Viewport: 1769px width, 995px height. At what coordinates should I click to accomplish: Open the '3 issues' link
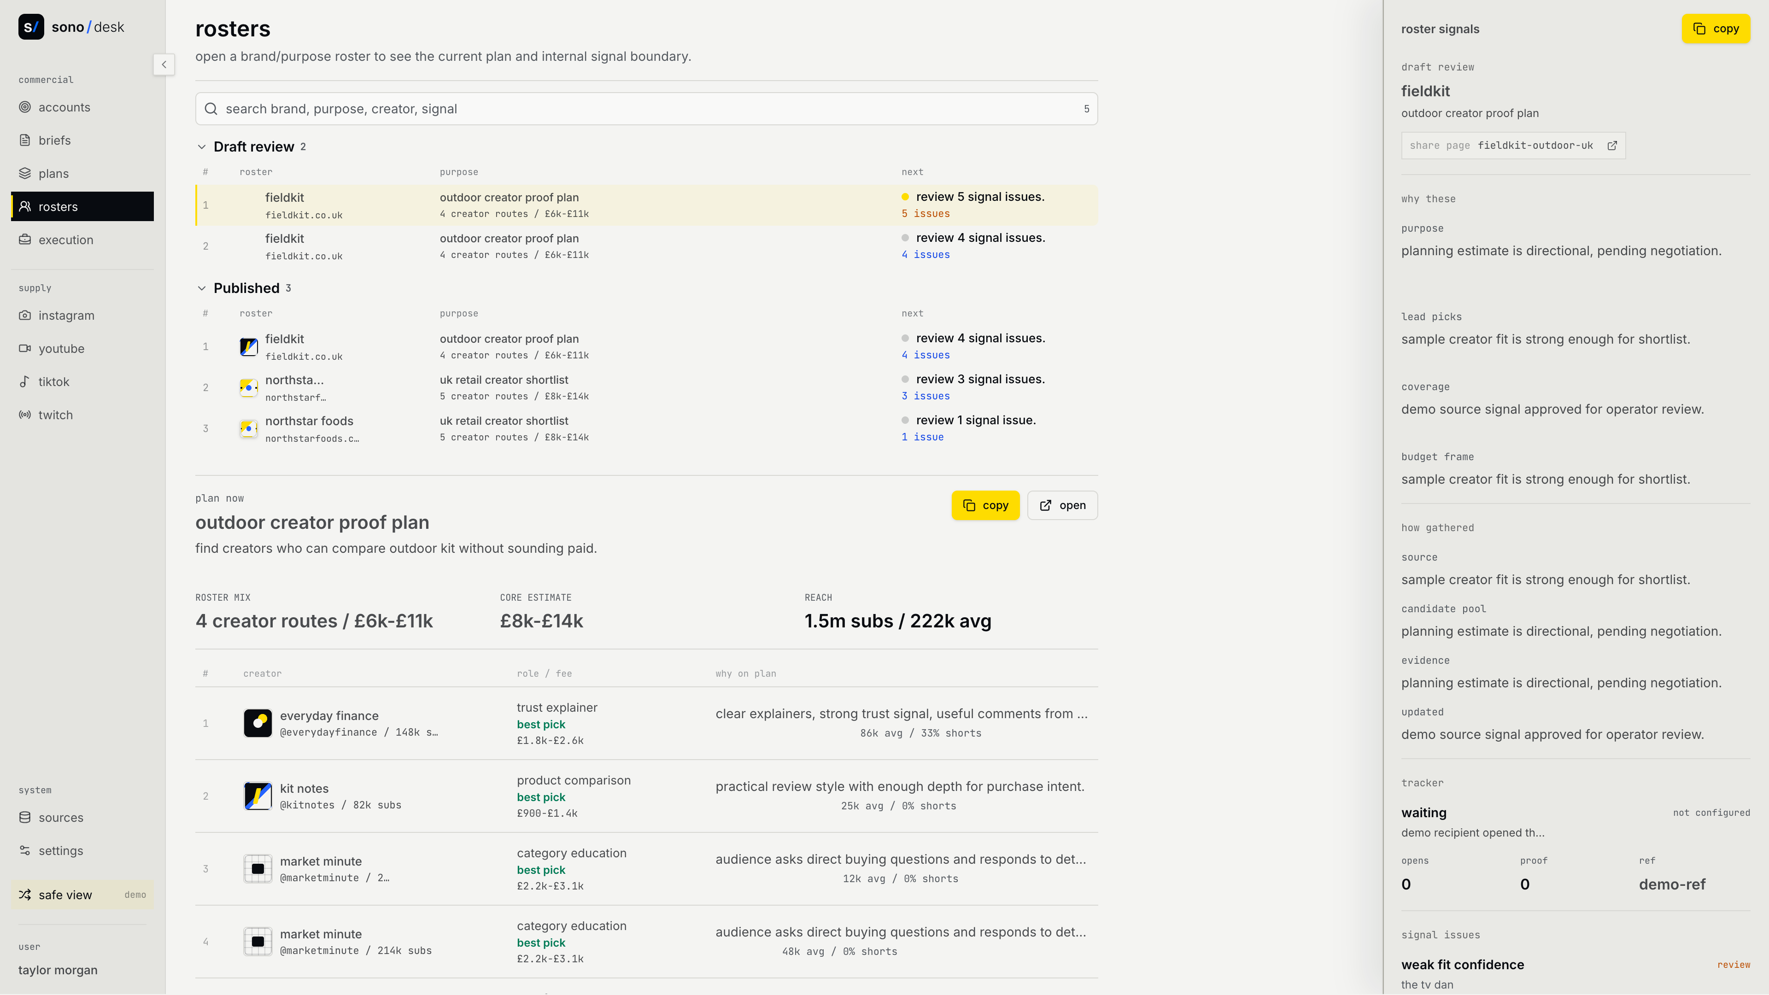[926, 396]
